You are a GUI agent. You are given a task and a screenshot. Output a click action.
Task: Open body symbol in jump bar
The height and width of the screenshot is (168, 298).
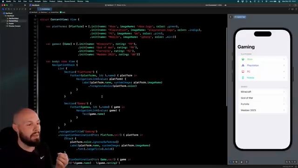point(63,12)
